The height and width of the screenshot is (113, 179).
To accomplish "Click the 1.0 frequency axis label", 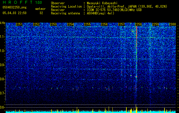I will 2,51.
